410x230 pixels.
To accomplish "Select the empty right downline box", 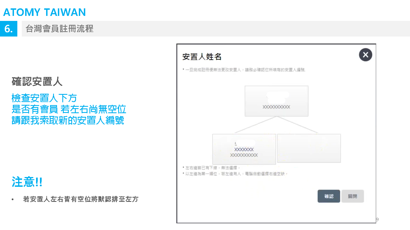I will coord(309,148).
